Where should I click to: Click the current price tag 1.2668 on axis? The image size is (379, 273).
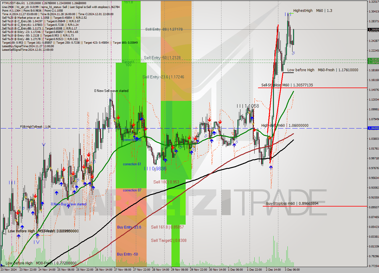click(x=373, y=30)
